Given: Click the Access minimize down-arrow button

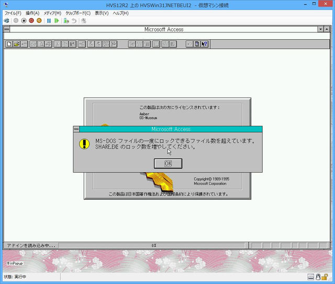Looking at the screenshot, I should point(320,29).
